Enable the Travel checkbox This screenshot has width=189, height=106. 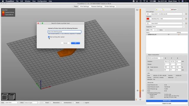tap(44, 103)
